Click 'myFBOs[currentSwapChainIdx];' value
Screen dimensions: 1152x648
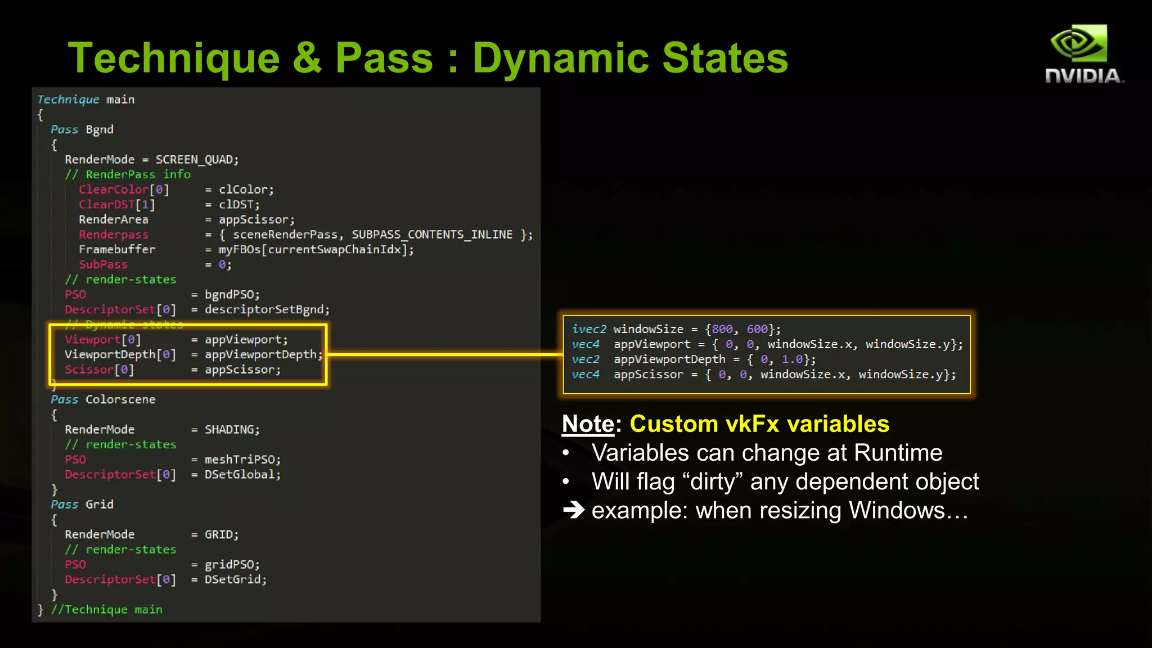(x=316, y=250)
